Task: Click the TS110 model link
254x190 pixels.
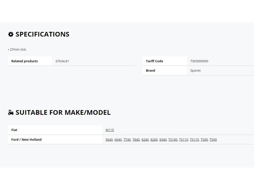Action: [184, 140]
